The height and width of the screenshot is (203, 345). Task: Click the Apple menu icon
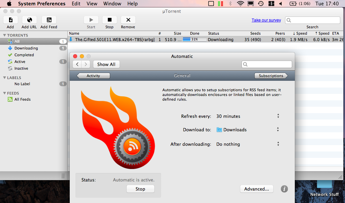click(9, 3)
